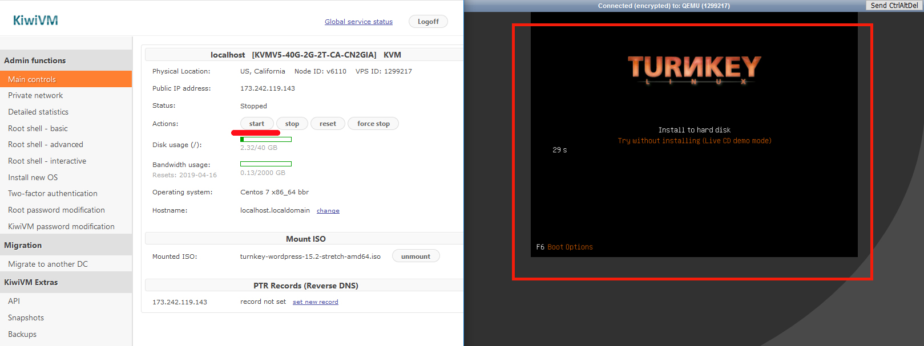Viewport: 924px width, 346px height.
Task: Click Send CtrlAltDel in VNC console
Action: (x=894, y=5)
